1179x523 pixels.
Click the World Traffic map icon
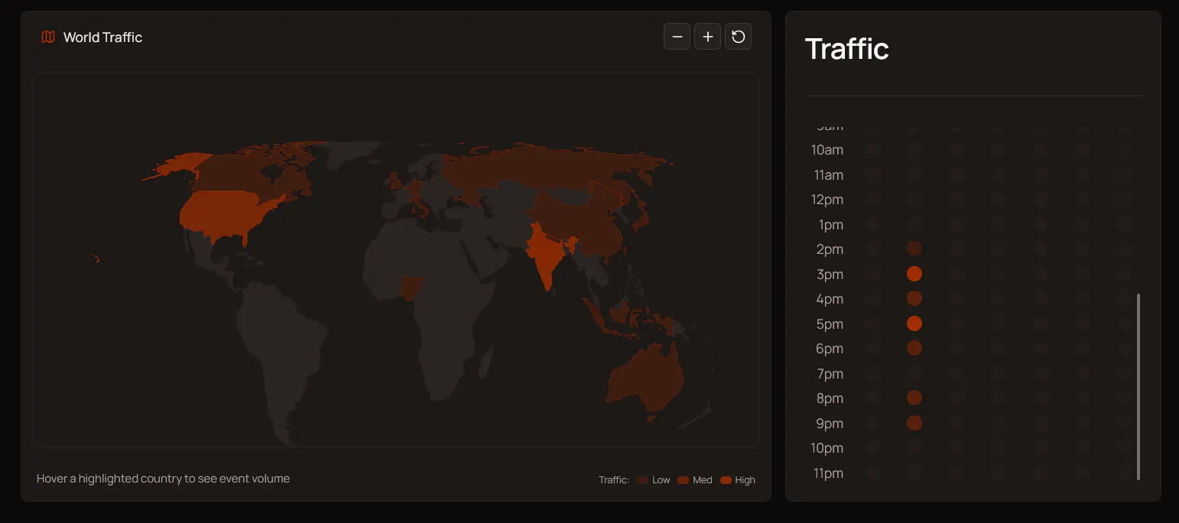48,37
